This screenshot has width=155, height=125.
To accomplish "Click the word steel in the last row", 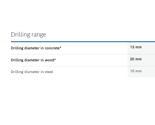I will point(49,72).
